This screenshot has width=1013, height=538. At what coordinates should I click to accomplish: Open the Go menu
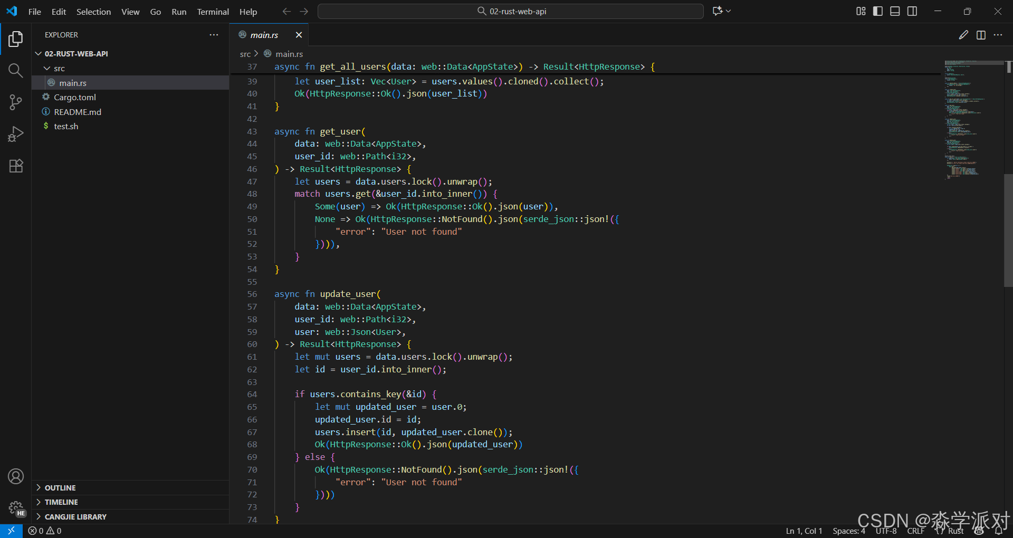pyautogui.click(x=156, y=12)
